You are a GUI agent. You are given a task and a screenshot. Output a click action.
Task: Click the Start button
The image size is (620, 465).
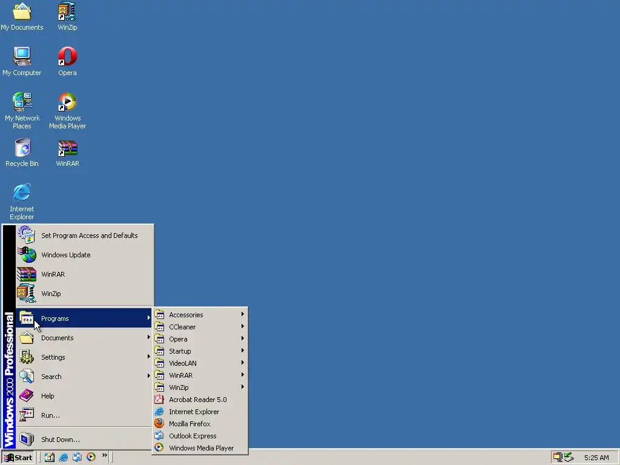(x=18, y=458)
